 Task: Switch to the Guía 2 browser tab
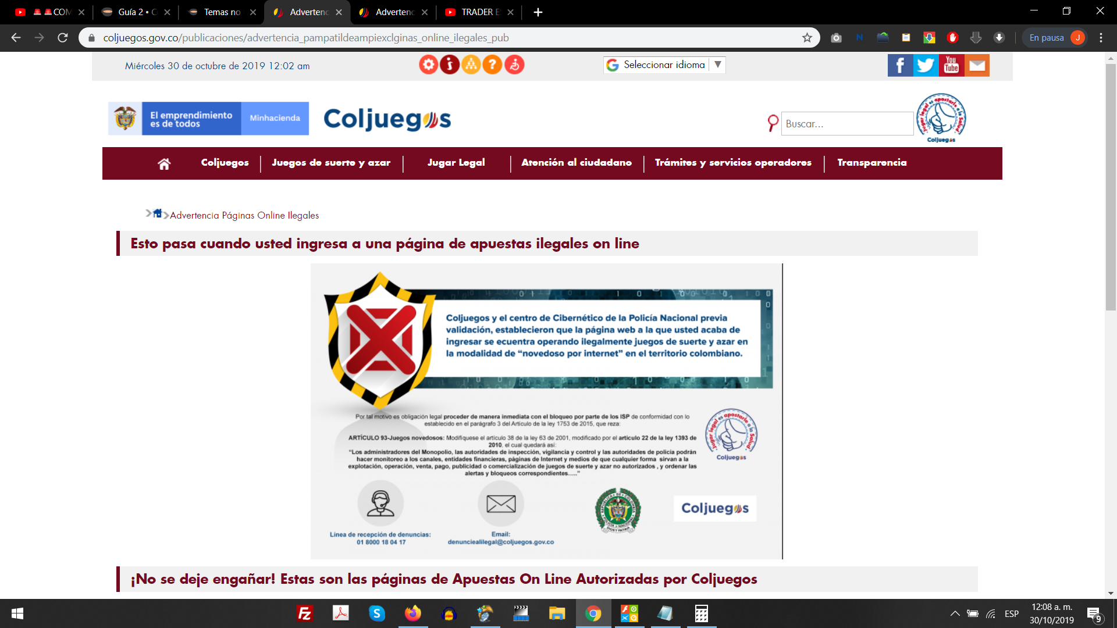coord(136,12)
